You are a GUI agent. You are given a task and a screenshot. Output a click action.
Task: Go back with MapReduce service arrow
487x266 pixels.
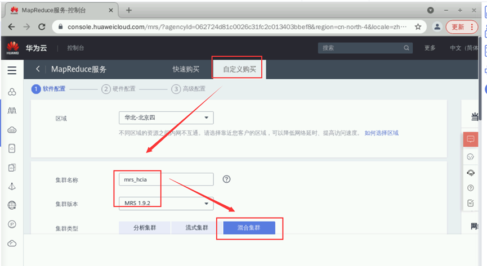(x=38, y=69)
